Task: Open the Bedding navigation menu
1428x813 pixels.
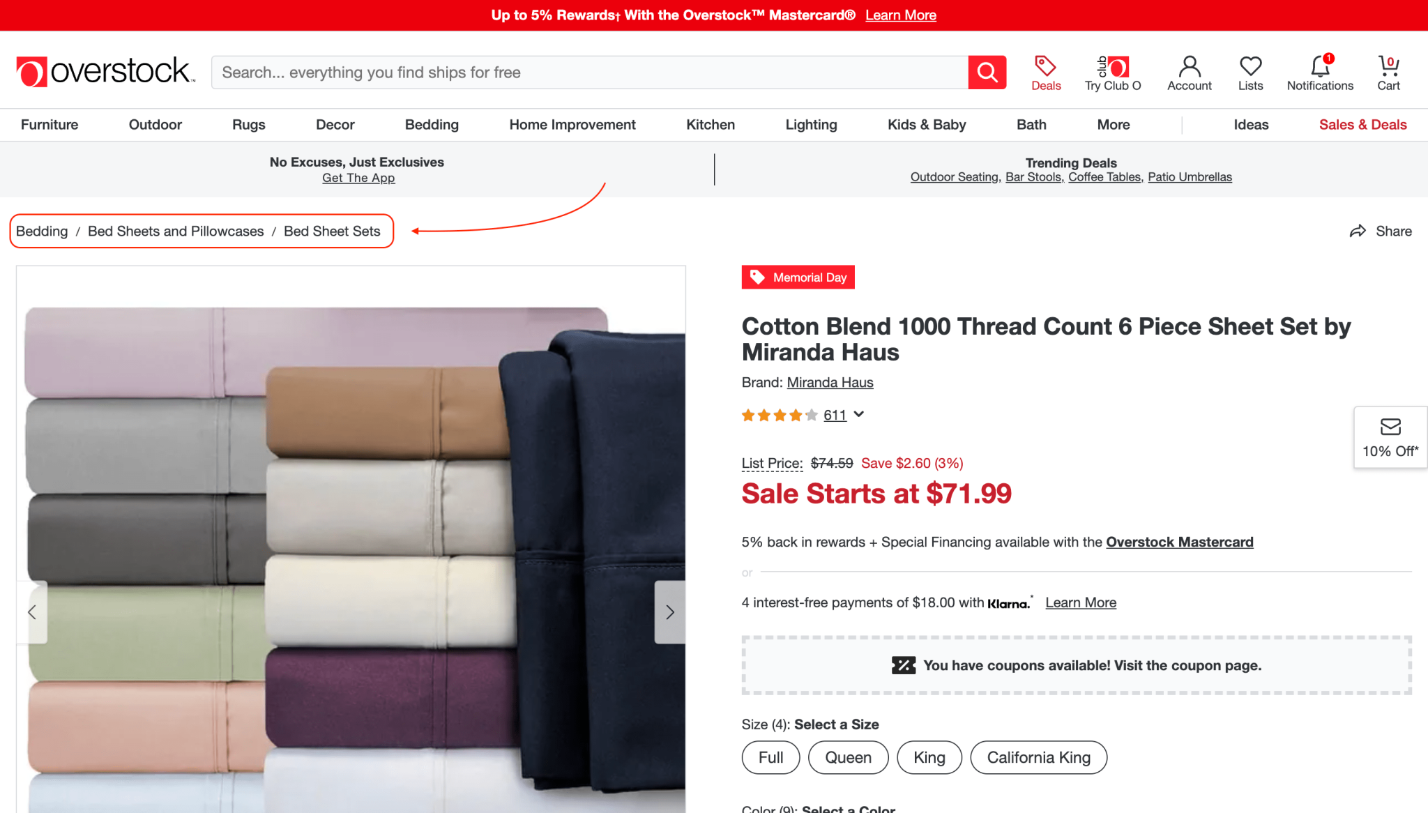Action: 432,125
